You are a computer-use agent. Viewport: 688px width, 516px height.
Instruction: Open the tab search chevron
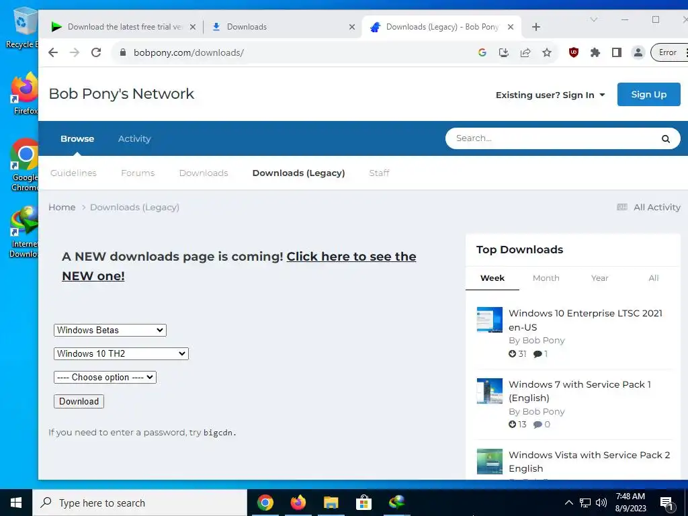click(x=594, y=19)
